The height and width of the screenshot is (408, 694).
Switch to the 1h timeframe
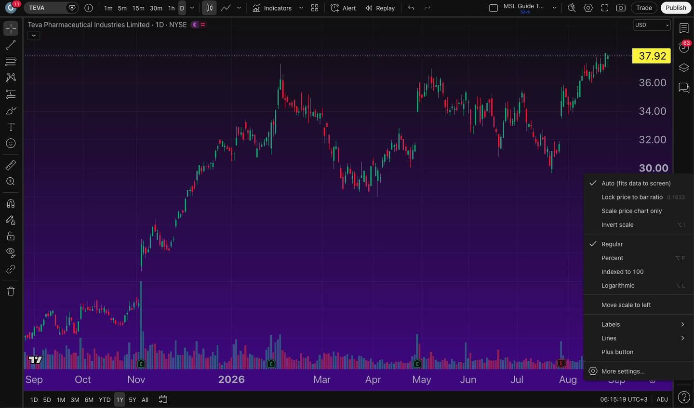click(171, 8)
